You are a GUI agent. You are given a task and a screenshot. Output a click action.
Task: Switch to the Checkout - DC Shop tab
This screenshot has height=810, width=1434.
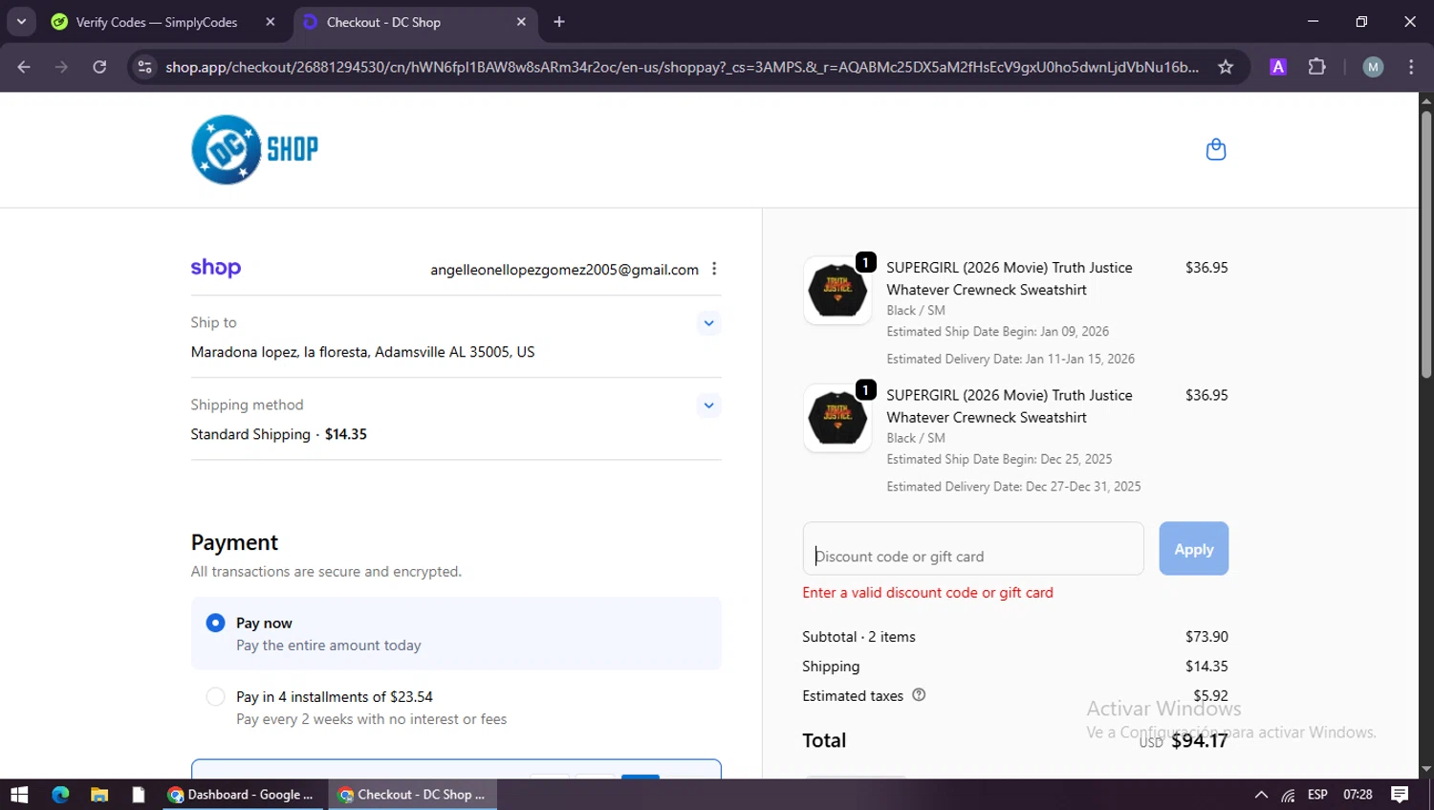tap(415, 22)
